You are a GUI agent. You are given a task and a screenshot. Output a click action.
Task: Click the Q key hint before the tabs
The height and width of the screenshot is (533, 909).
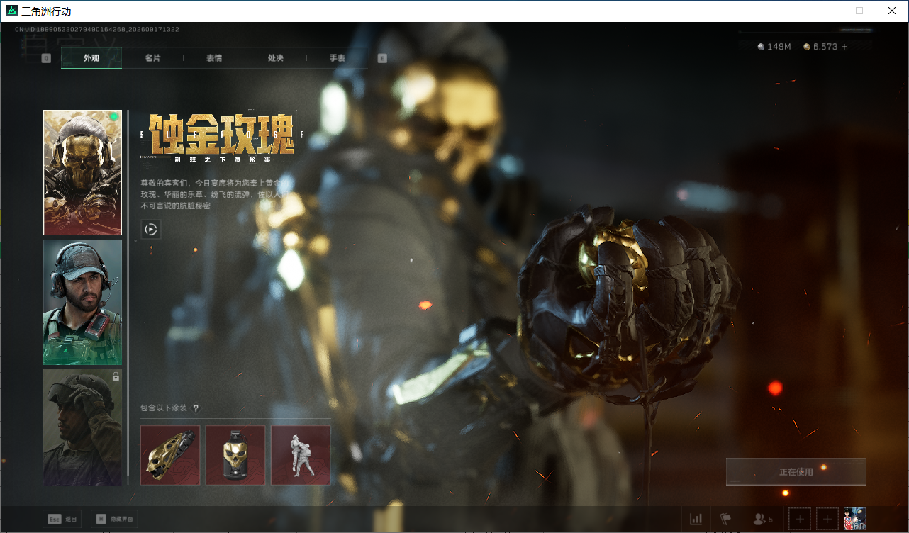(46, 58)
